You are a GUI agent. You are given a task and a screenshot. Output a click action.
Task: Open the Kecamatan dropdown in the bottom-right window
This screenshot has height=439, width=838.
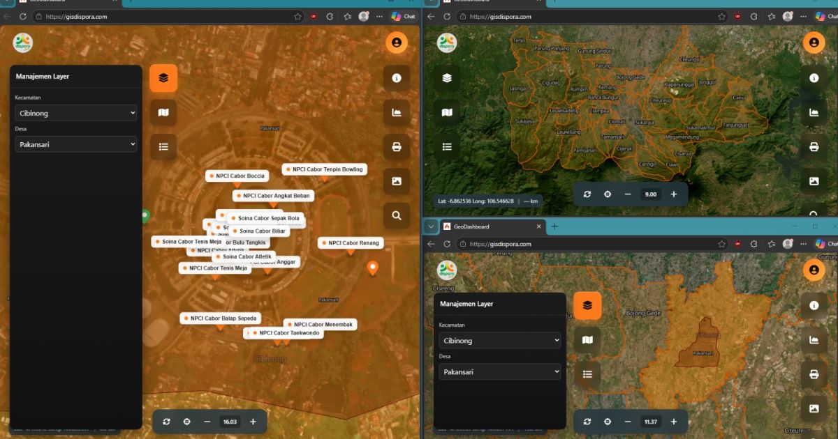499,340
